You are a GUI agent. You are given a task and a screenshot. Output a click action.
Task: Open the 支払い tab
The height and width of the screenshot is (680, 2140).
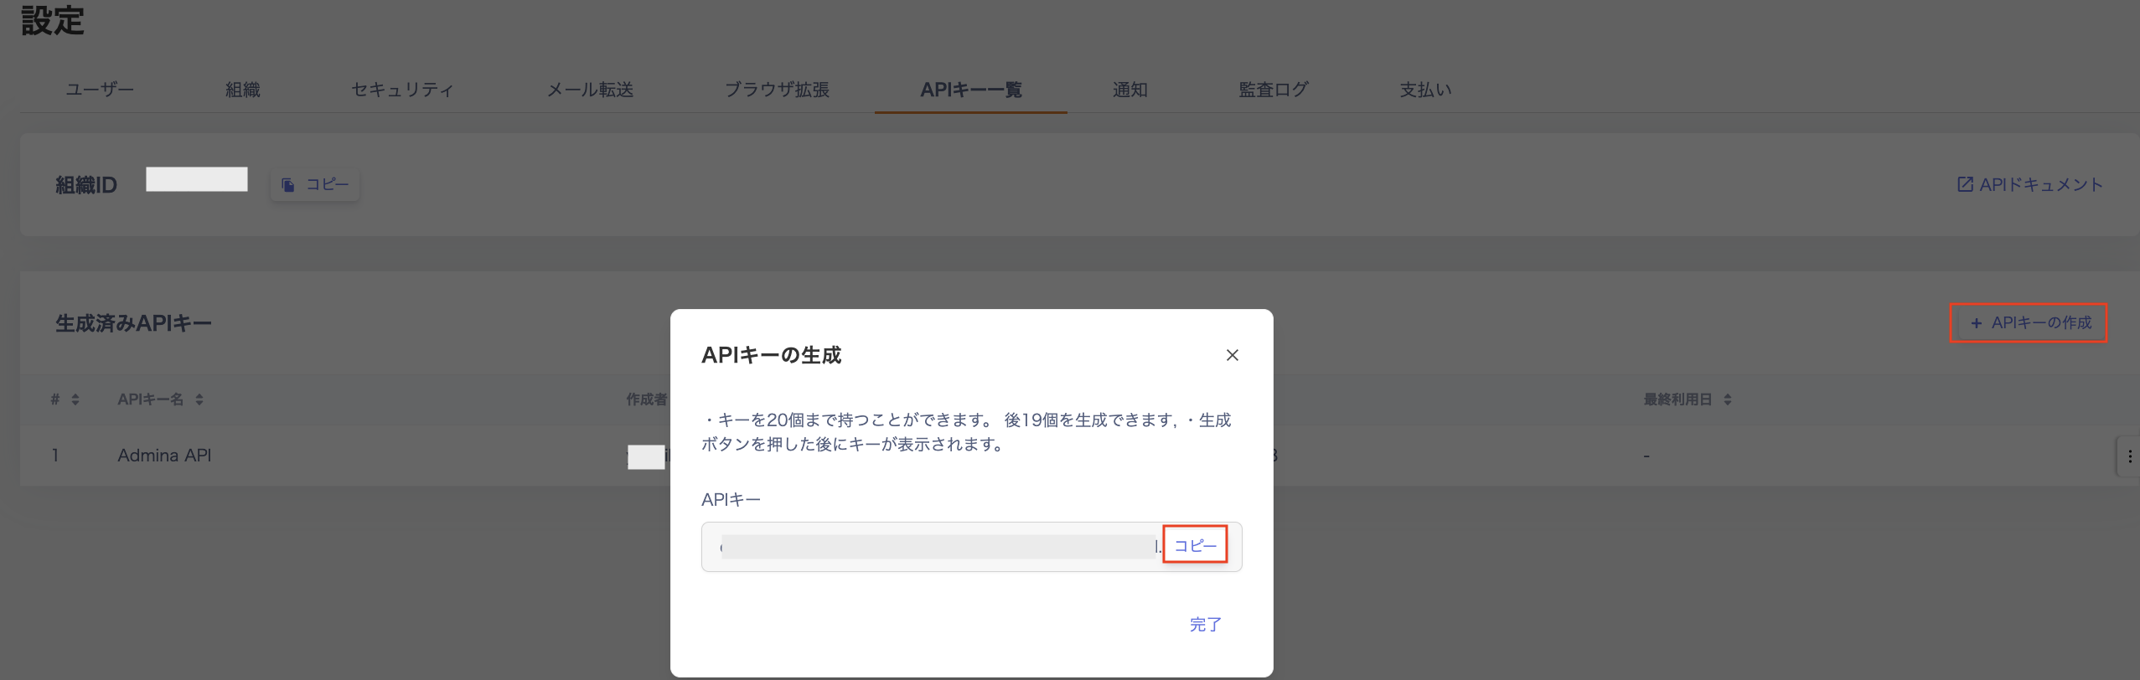point(1425,90)
